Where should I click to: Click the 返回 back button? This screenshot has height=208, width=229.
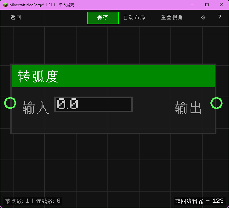pos(16,18)
